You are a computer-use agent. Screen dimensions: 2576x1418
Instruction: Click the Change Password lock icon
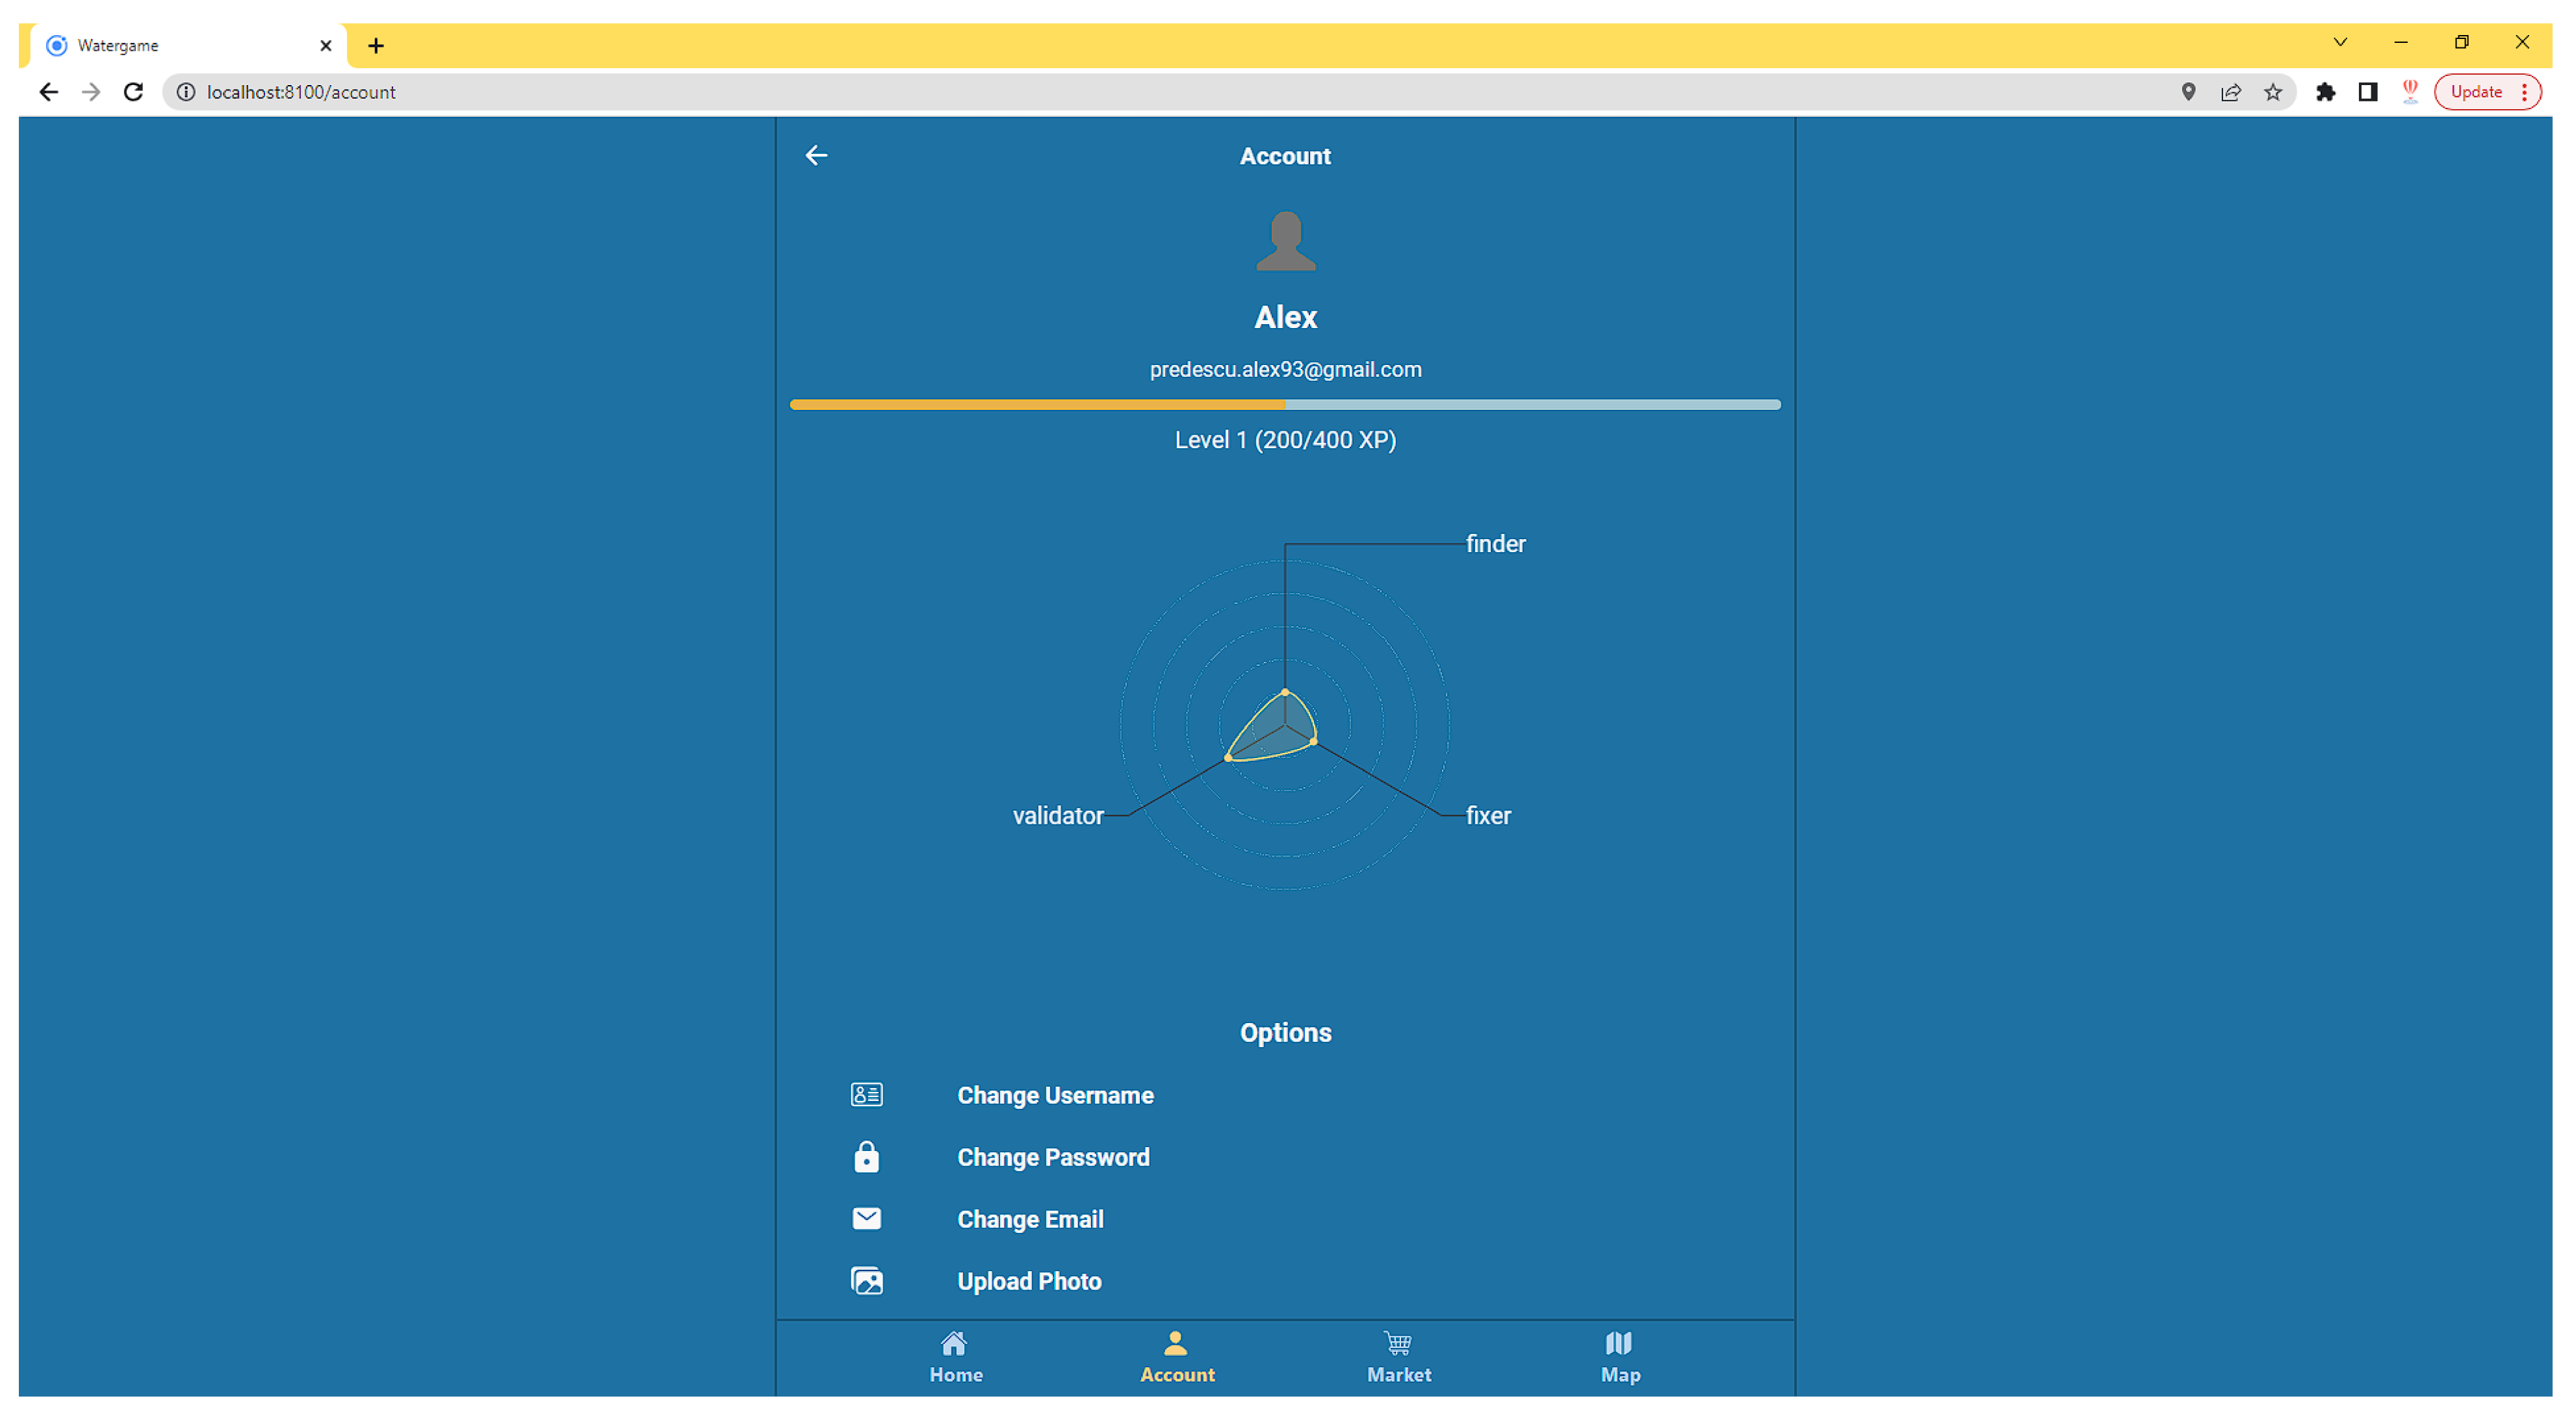point(866,1156)
